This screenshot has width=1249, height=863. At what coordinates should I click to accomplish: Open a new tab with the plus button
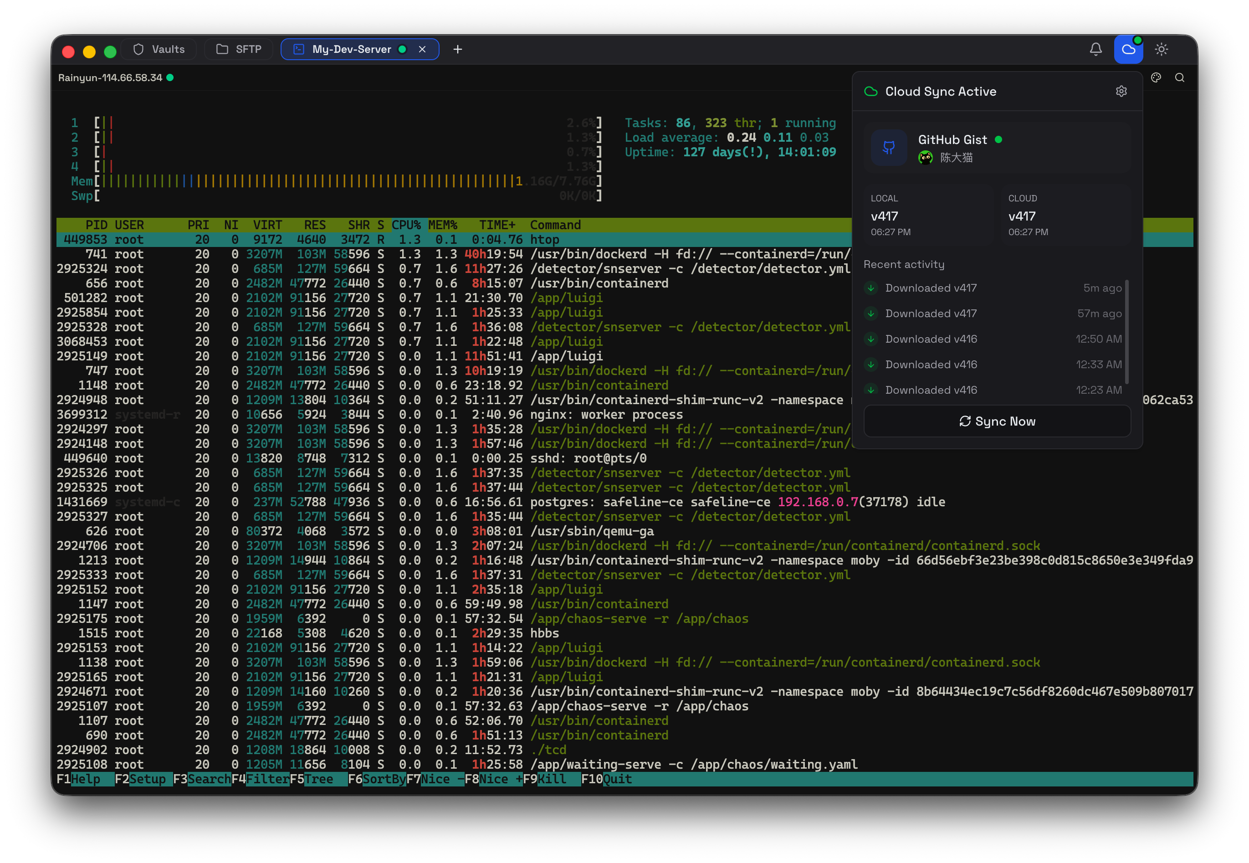[x=457, y=49]
